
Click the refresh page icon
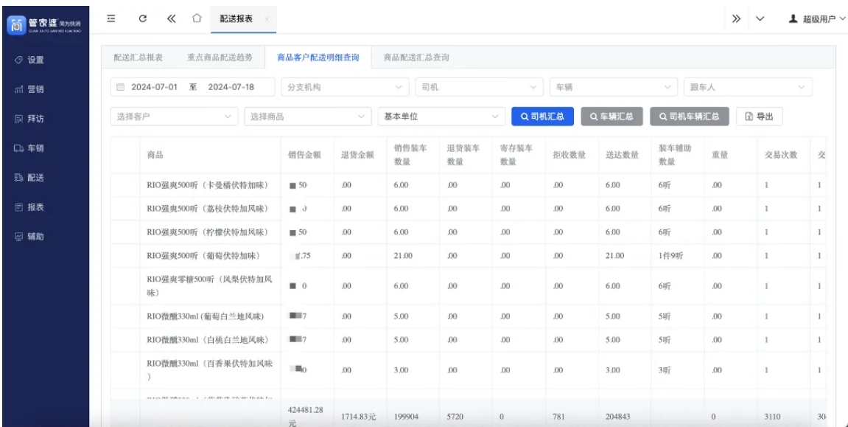pos(141,18)
